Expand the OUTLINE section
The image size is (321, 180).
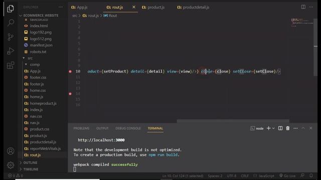pos(30,162)
